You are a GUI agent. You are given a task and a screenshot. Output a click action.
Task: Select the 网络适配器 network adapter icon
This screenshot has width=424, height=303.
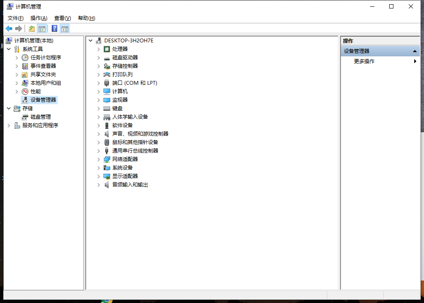click(107, 159)
